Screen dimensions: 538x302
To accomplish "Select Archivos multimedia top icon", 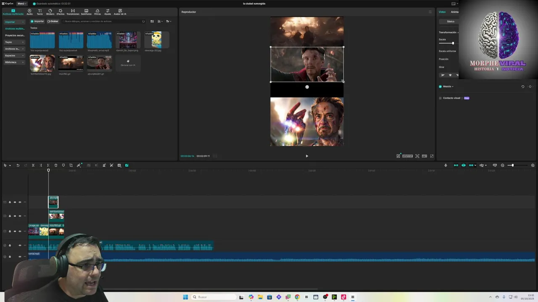I will click(13, 12).
